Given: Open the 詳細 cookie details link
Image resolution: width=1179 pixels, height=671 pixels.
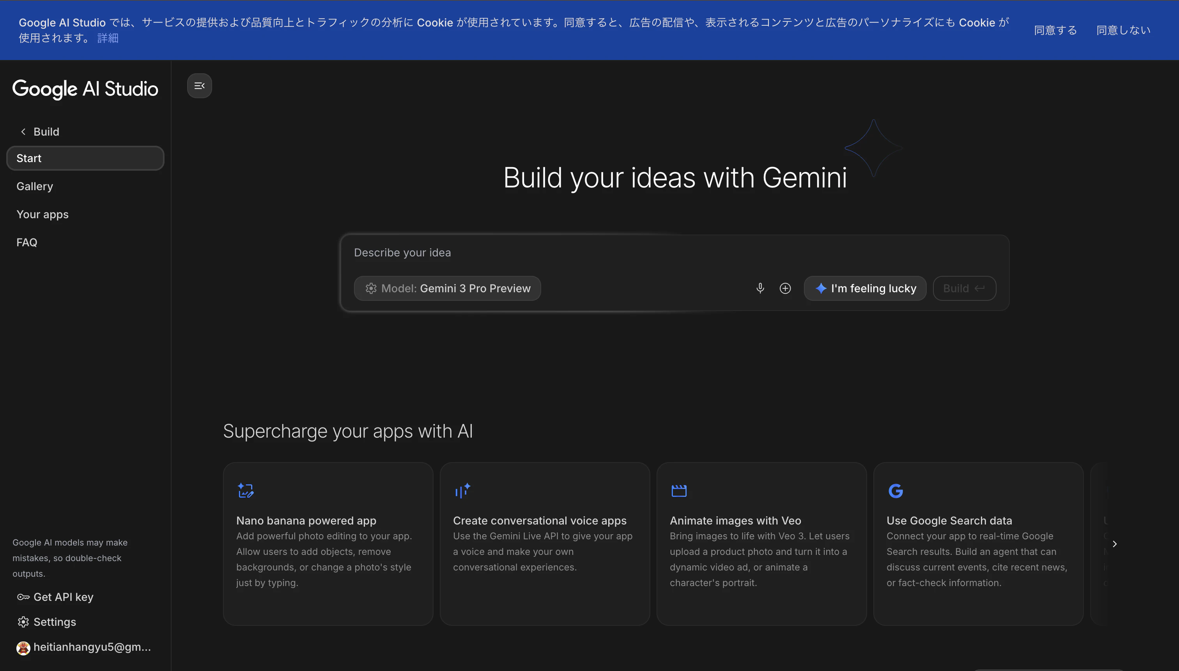Looking at the screenshot, I should [x=108, y=38].
